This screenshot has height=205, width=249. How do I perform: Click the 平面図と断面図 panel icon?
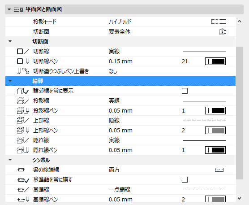[18, 10]
